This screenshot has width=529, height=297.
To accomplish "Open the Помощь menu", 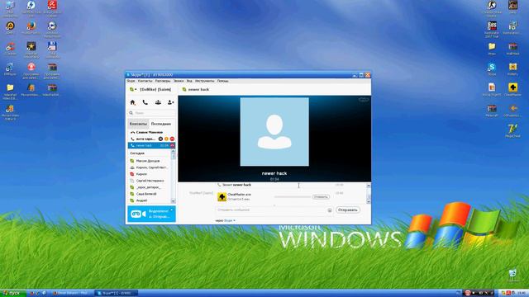I will pyautogui.click(x=222, y=81).
